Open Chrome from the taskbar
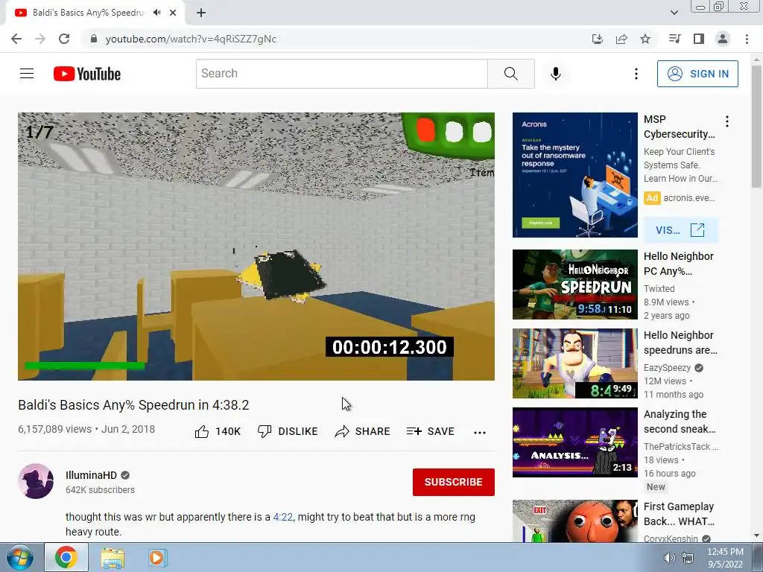Image resolution: width=763 pixels, height=572 pixels. click(x=66, y=557)
